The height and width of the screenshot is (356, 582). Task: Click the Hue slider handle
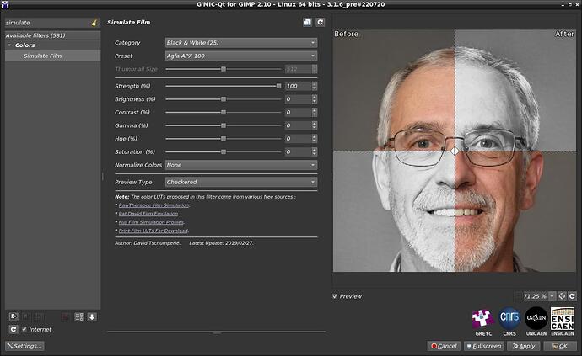224,139
